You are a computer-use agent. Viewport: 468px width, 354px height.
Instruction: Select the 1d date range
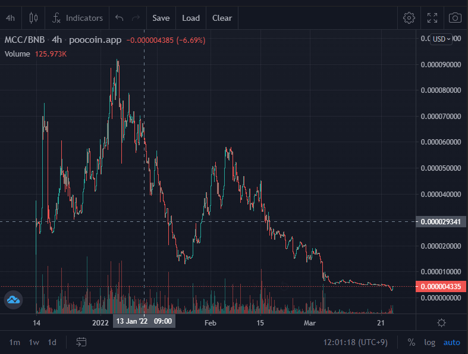tap(52, 342)
